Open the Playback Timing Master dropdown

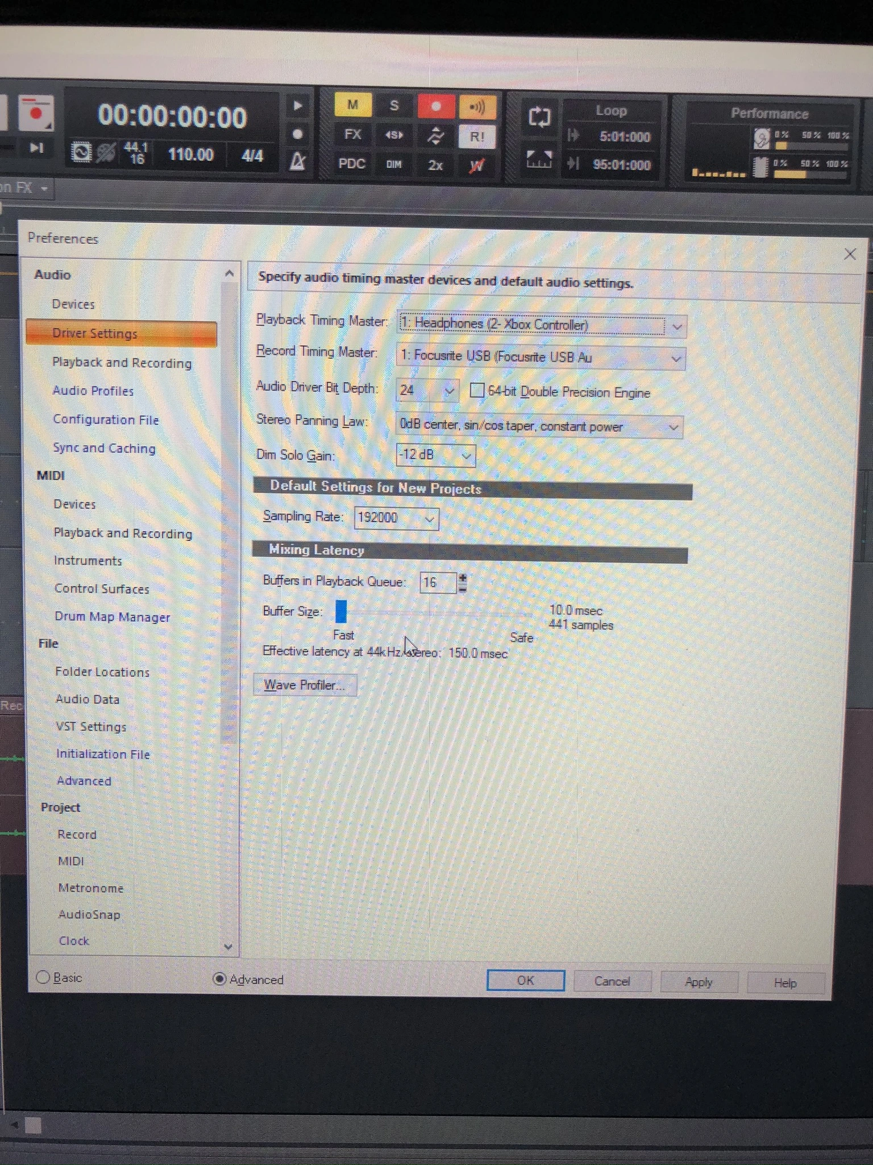click(x=676, y=327)
